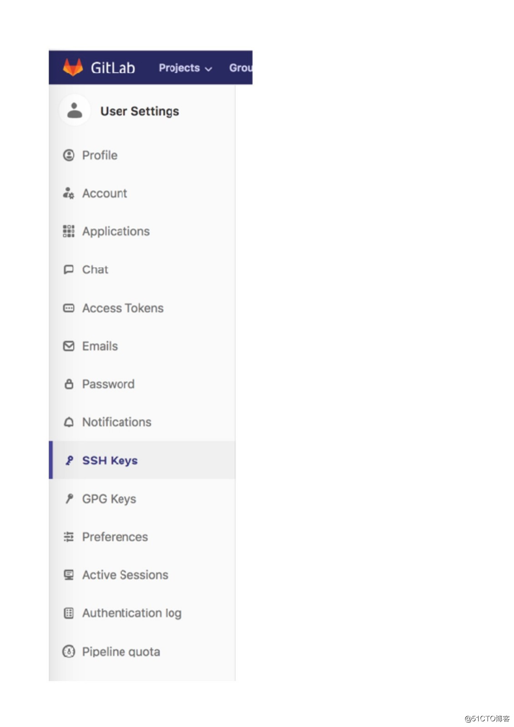Open Chat settings
Viewport: 514px width, 727px height.
[95, 269]
